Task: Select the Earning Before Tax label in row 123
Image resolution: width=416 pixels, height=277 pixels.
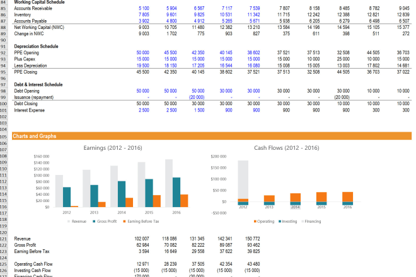Action: tap(32, 252)
